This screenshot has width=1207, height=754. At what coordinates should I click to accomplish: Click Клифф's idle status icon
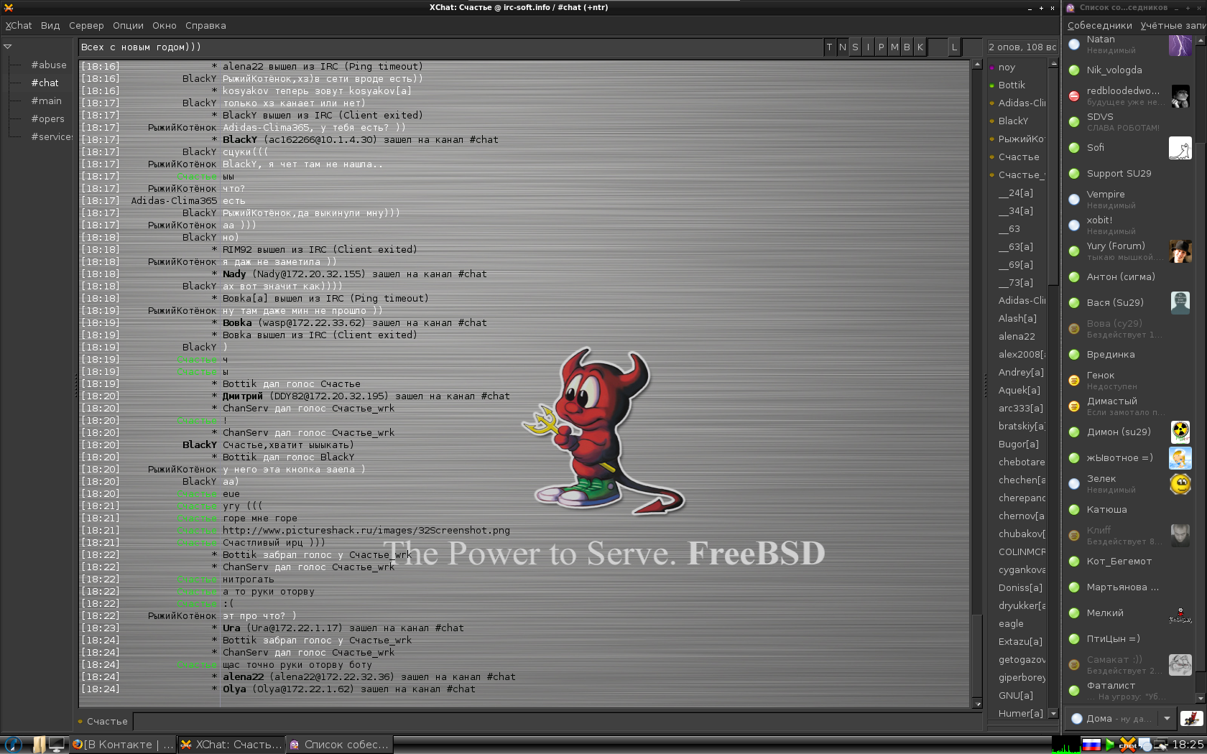pyautogui.click(x=1074, y=536)
